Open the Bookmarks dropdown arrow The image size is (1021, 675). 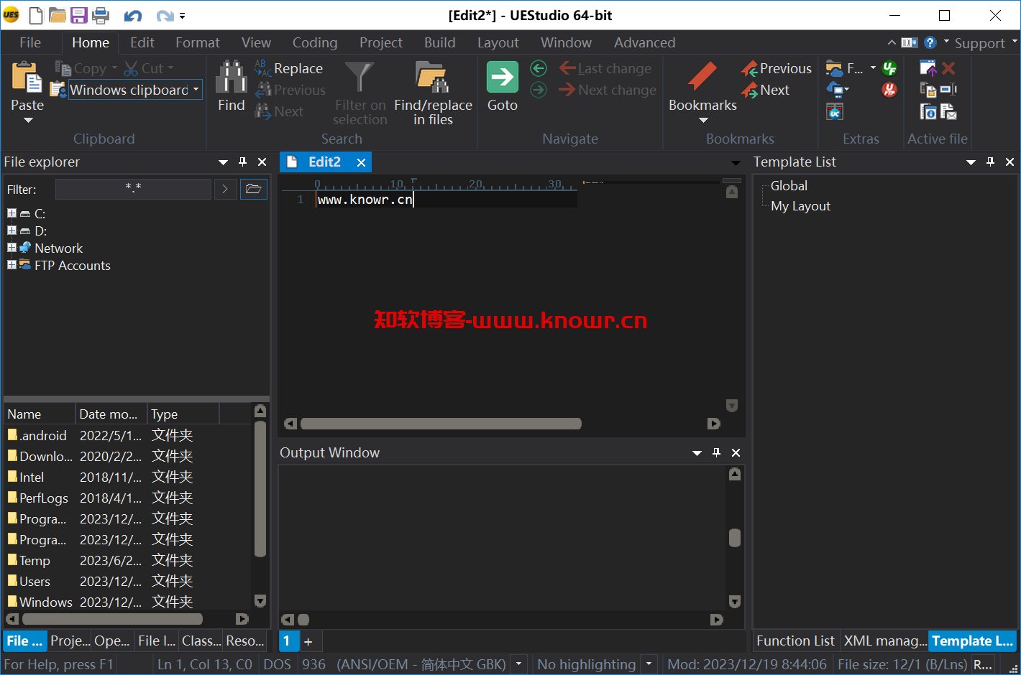(703, 120)
